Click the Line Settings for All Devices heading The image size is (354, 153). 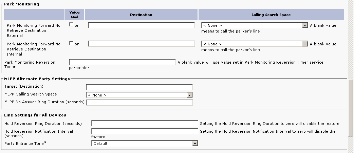34,115
